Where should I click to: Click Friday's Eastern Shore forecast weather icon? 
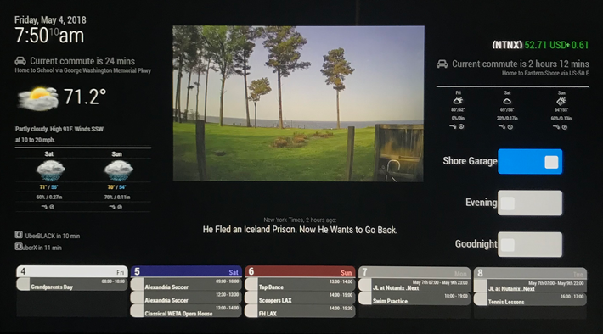[458, 101]
